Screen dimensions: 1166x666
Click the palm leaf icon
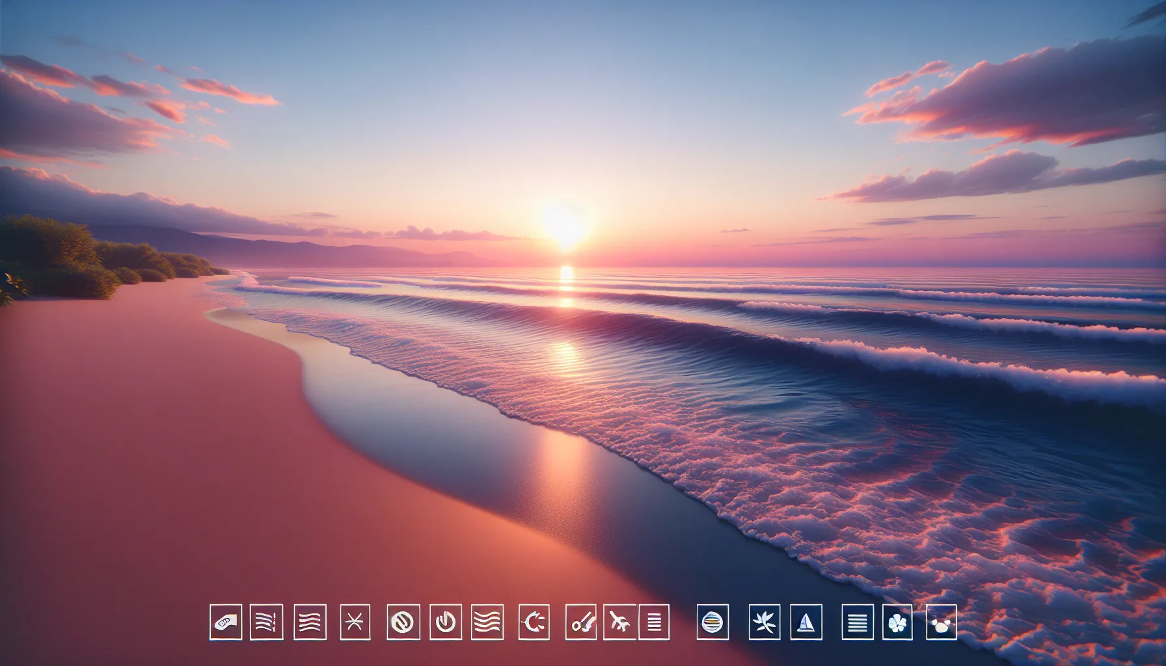coord(765,623)
